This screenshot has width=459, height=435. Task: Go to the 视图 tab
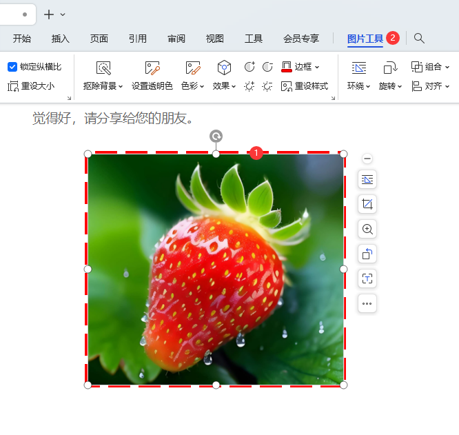(x=215, y=39)
